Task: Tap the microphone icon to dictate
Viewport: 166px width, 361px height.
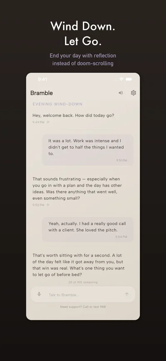Action: pyautogui.click(x=39, y=294)
